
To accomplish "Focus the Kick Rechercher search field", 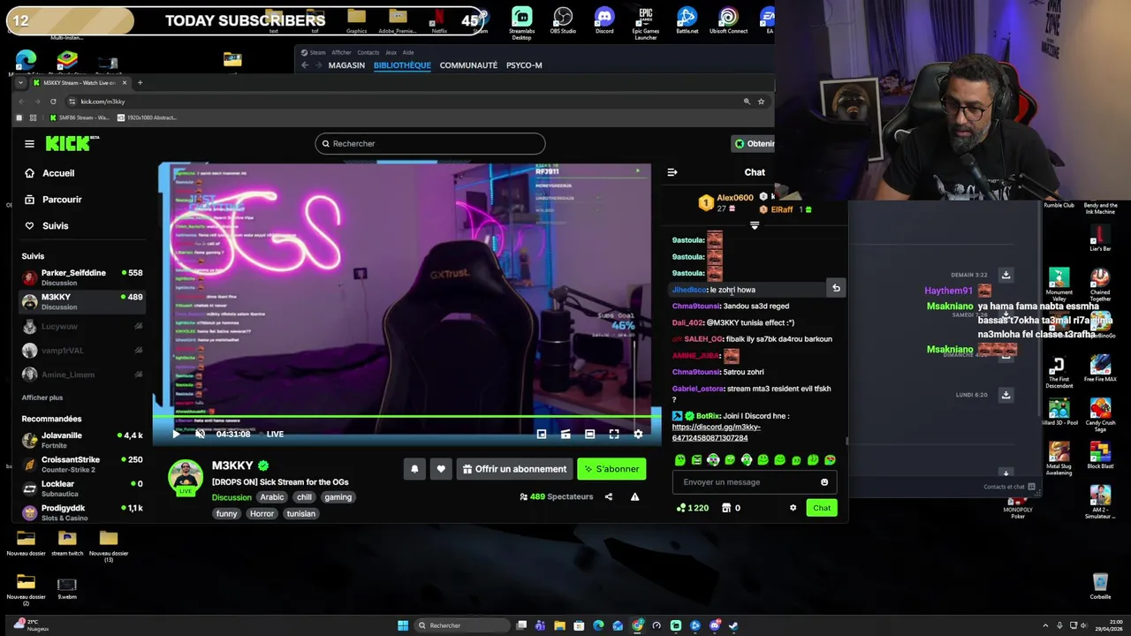I will [x=430, y=143].
